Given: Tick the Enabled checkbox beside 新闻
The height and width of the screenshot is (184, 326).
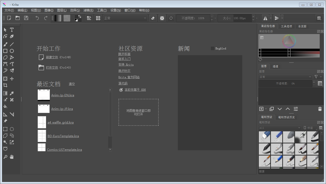Looking at the screenshot, I should coord(213,48).
